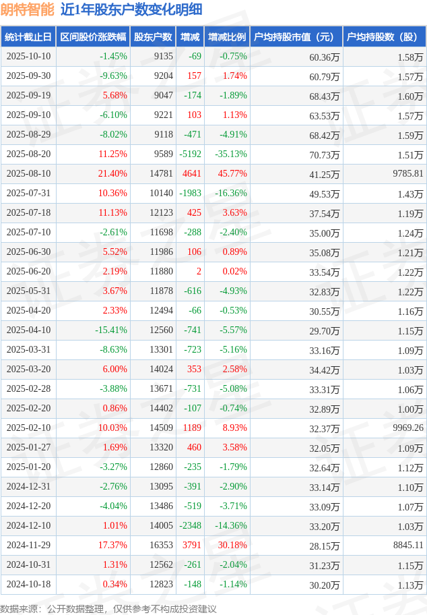Click the 数据来源 disclaimer footer text

coord(108,608)
